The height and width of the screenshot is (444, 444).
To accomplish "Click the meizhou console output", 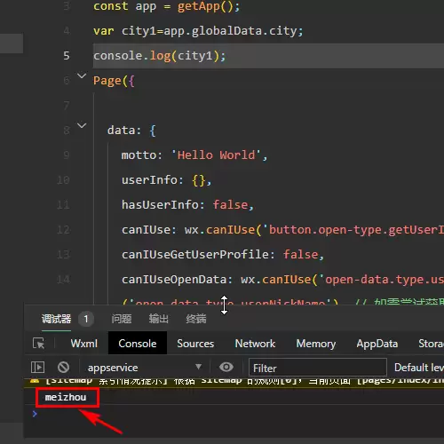I will point(66,397).
